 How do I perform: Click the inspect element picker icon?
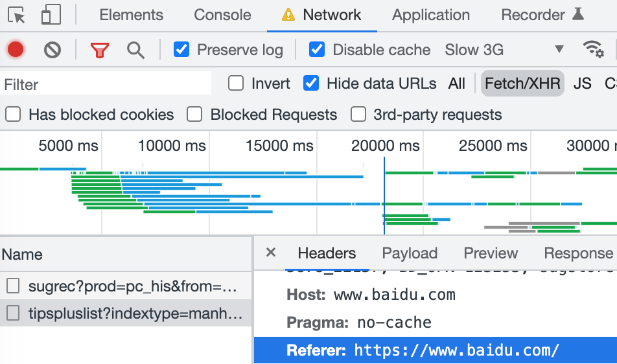coord(17,15)
